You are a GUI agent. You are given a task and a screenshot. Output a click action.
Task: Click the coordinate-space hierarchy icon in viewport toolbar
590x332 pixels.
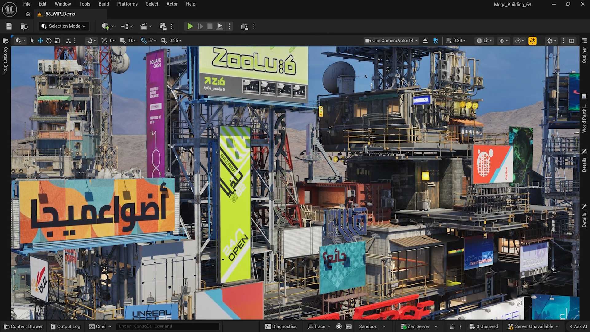click(x=68, y=41)
